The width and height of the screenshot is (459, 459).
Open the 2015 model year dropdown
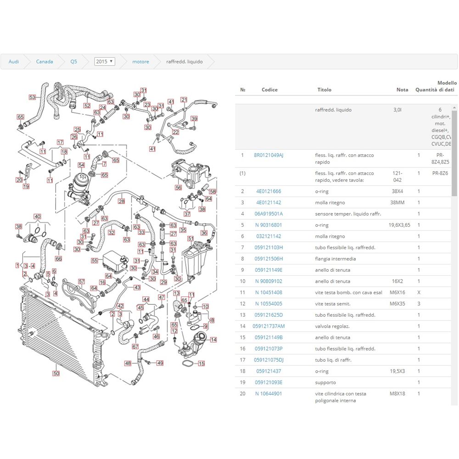(104, 62)
